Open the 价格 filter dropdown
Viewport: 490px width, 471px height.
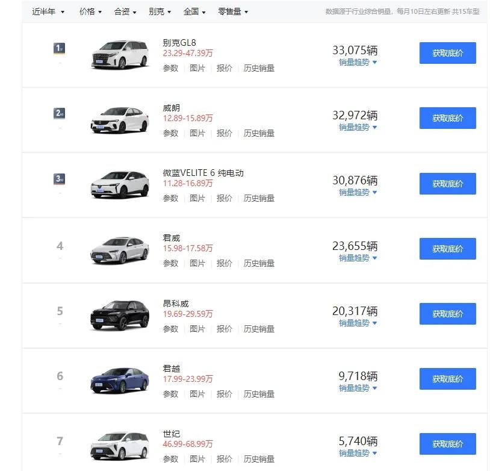click(90, 11)
